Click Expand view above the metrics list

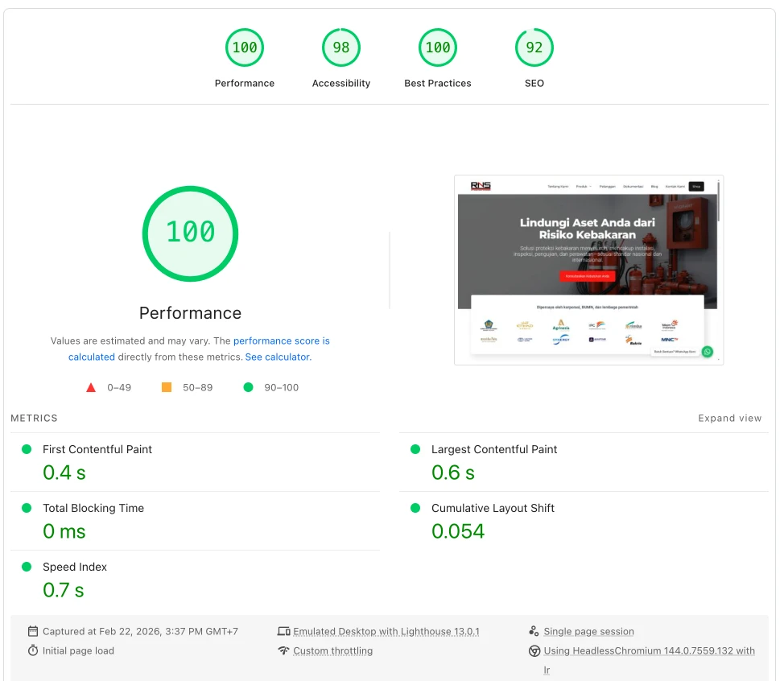(729, 418)
